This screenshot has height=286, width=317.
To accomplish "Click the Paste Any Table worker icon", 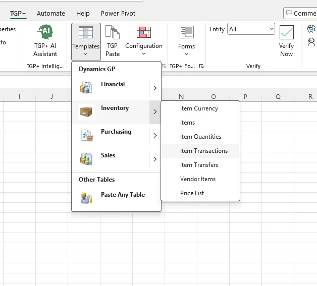I will (86, 198).
